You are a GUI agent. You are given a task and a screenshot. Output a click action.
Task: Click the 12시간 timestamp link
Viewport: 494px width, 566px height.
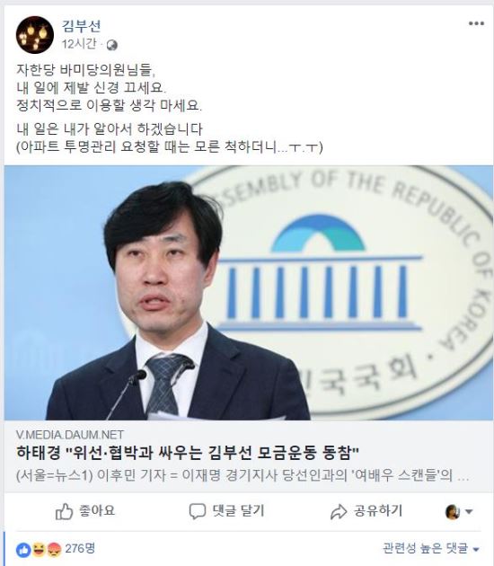tap(79, 44)
